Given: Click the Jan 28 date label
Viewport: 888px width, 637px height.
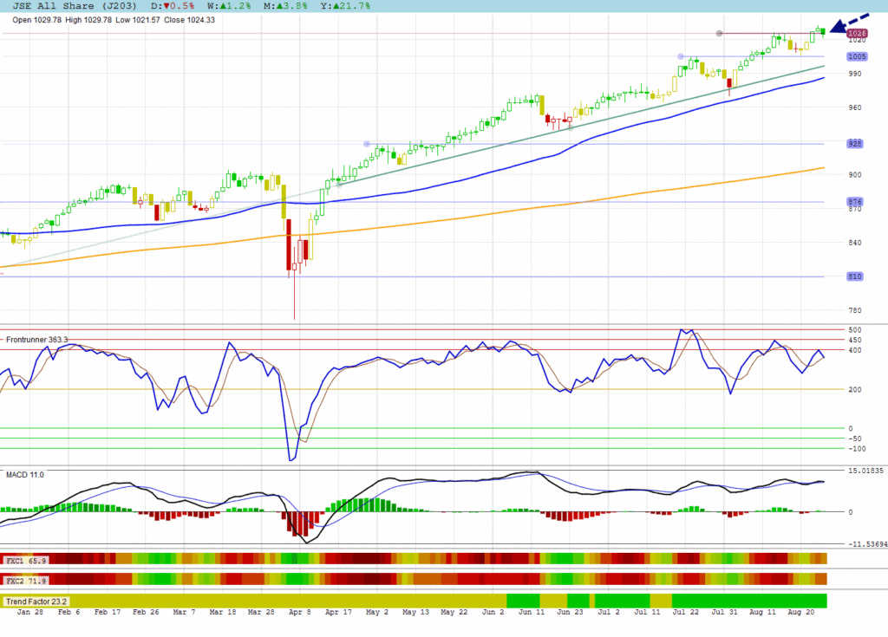Looking at the screenshot, I should tap(30, 612).
